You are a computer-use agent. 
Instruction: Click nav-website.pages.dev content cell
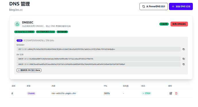coord(64,93)
